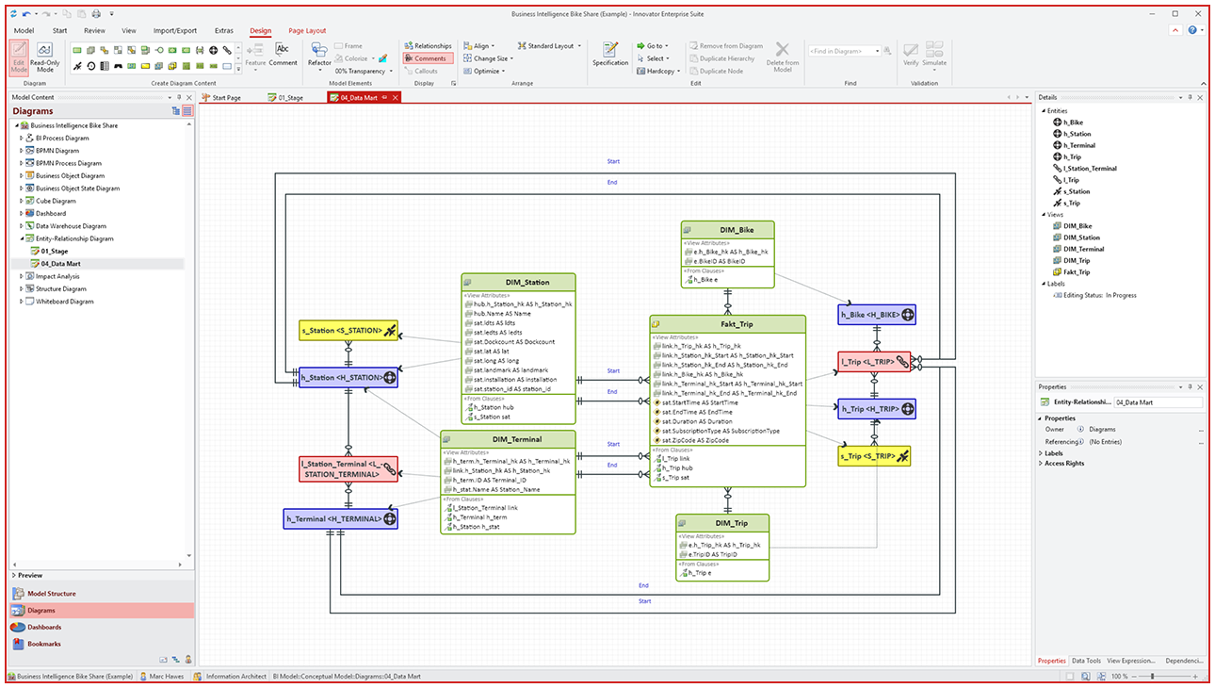Enable Read-Only Mode
Screen dimensions: 1215x688
coord(44,57)
